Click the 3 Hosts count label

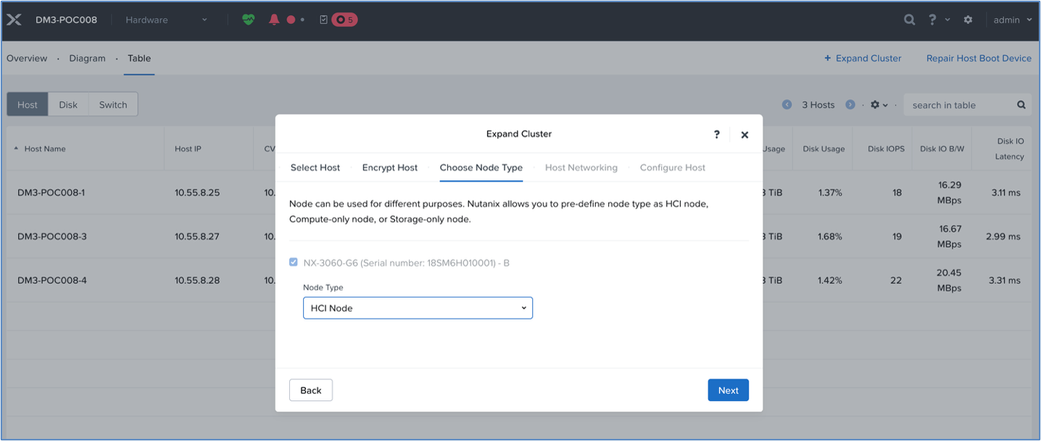818,105
